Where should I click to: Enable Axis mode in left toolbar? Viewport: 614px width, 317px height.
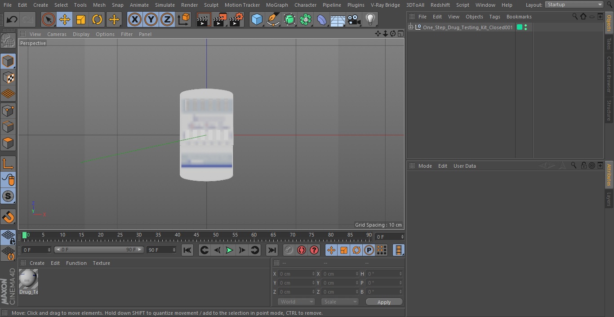point(8,164)
